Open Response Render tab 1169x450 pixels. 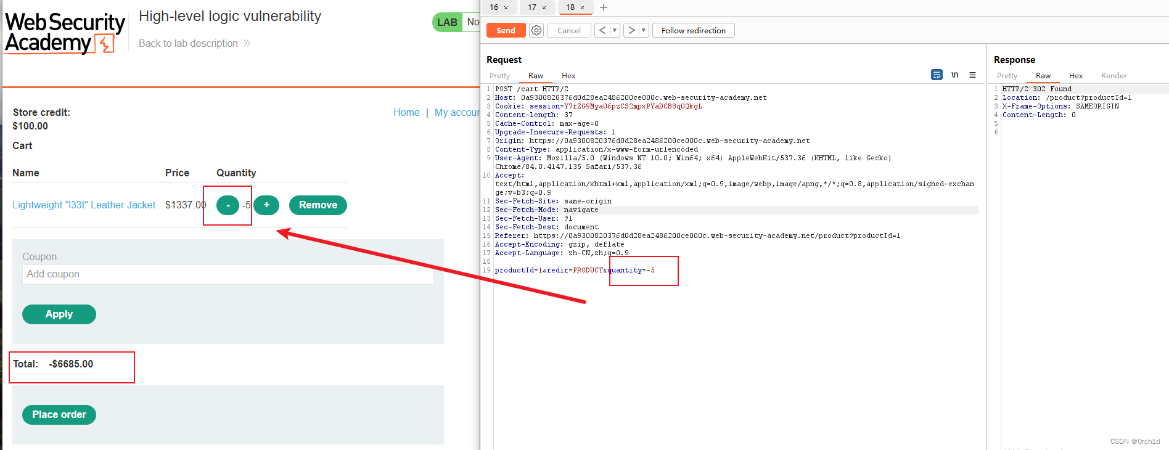1114,76
